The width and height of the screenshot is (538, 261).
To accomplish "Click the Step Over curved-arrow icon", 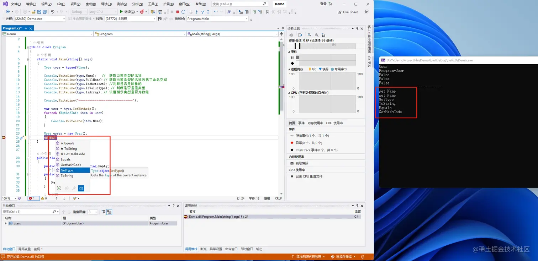I will pyautogui.click(x=202, y=12).
